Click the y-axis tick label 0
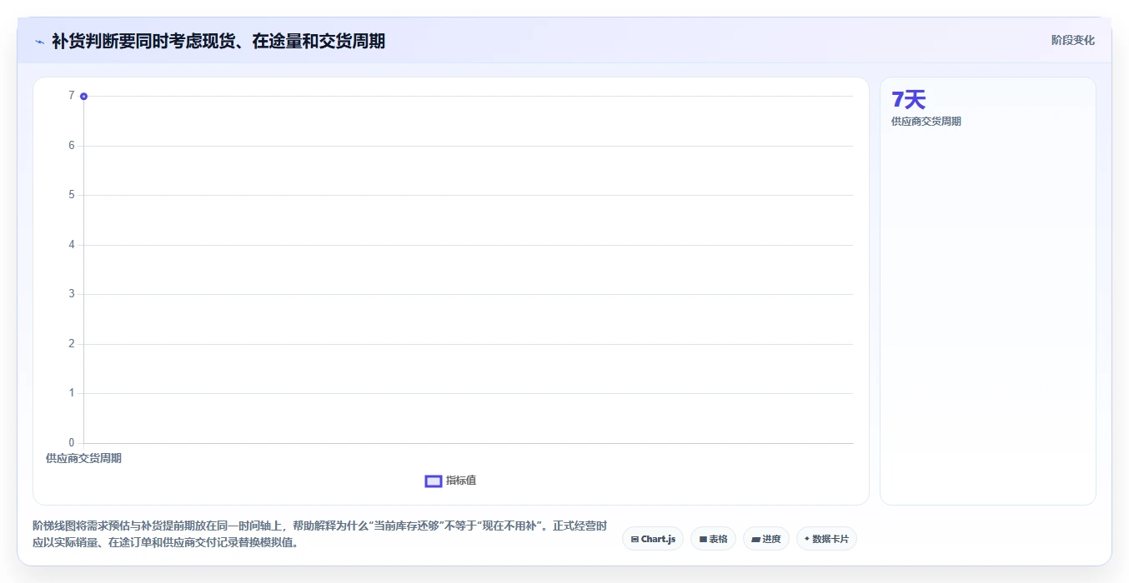The image size is (1129, 583). click(x=72, y=442)
